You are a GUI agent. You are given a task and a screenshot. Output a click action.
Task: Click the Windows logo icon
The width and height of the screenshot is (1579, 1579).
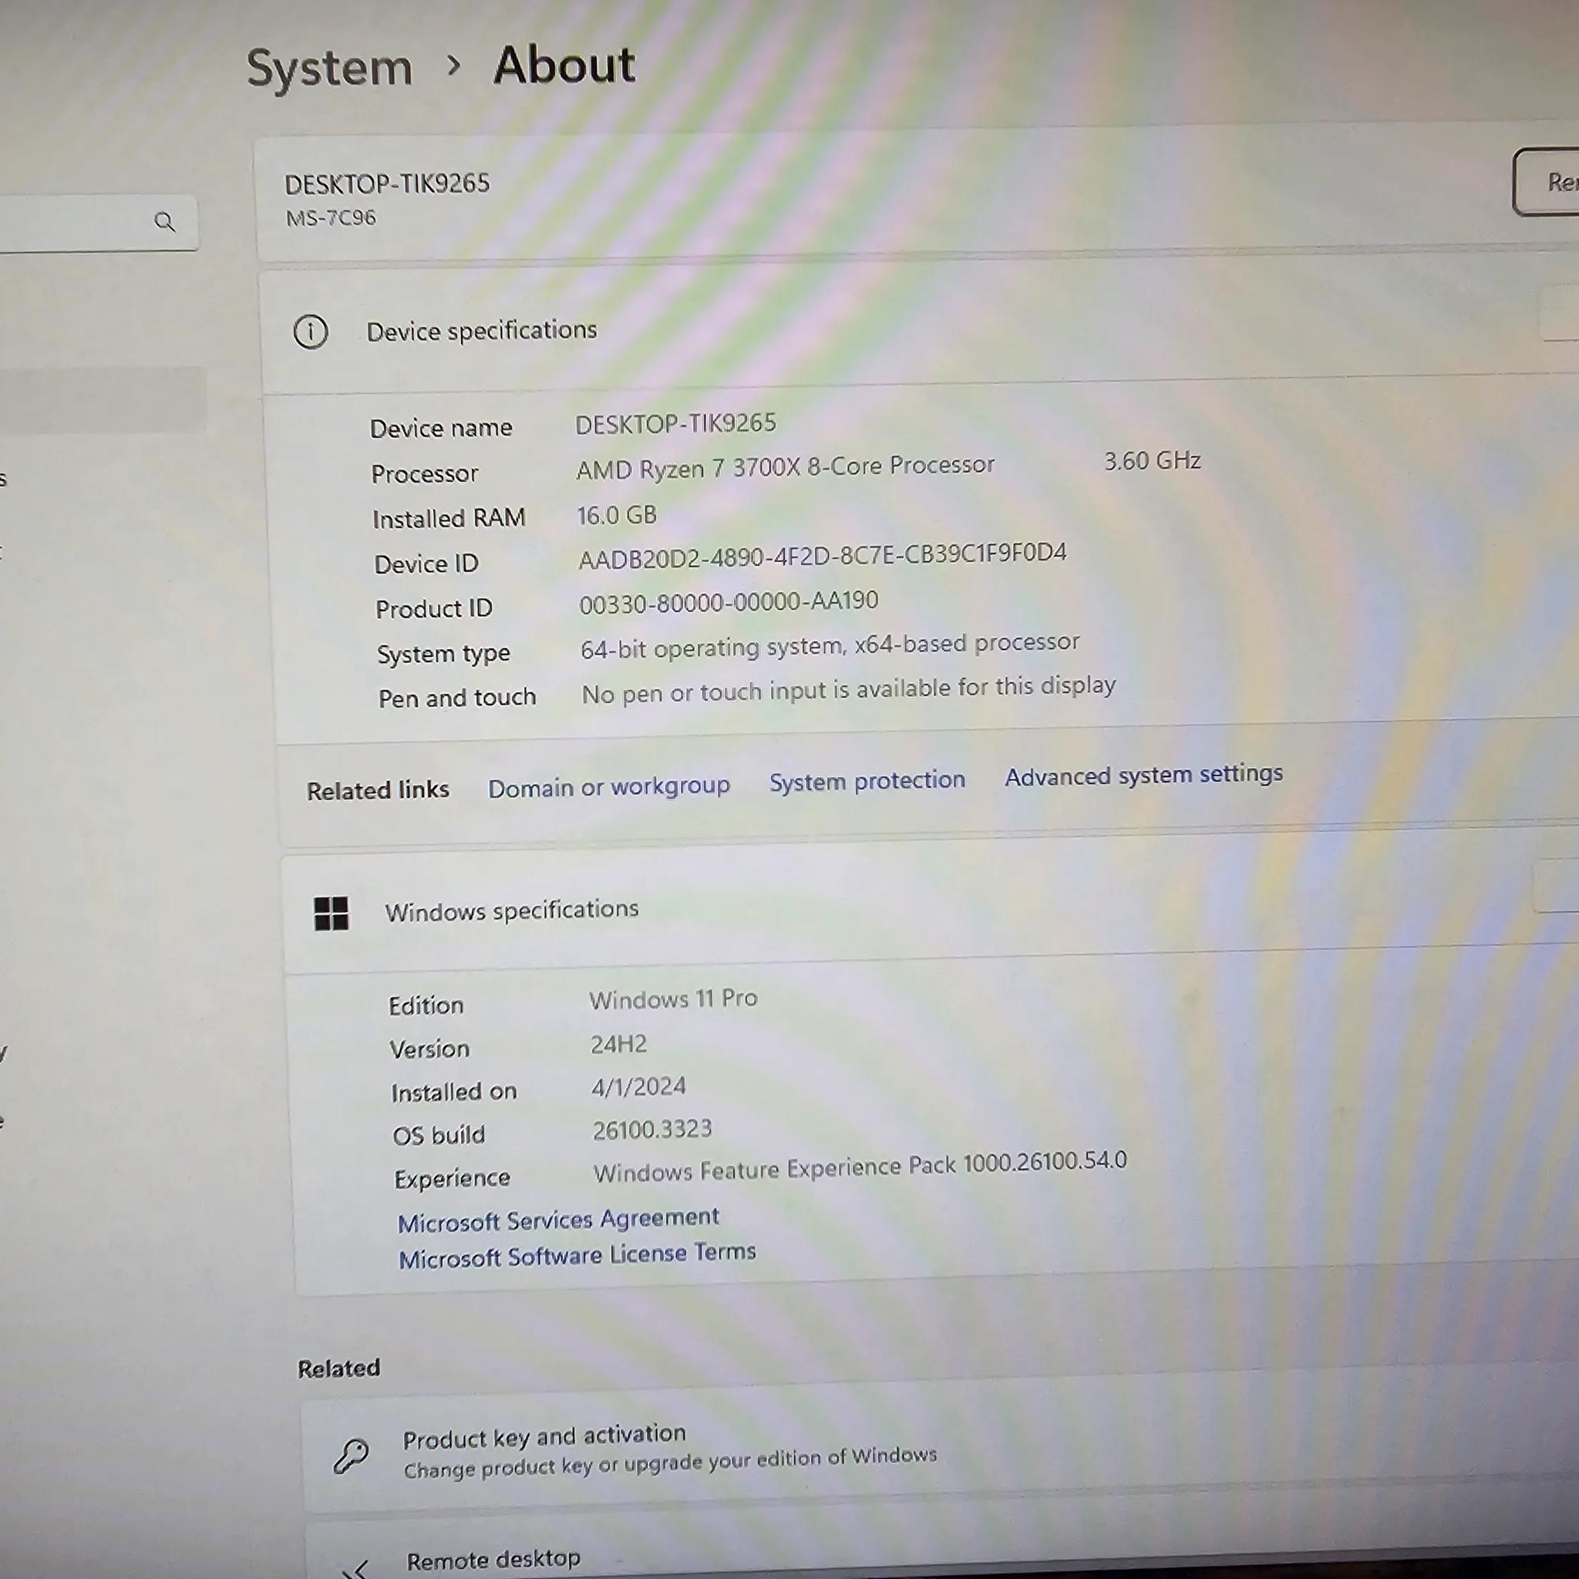click(331, 913)
